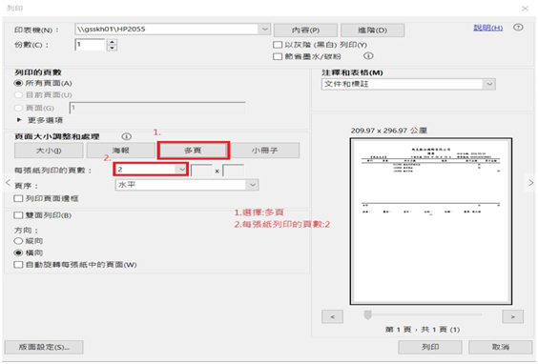
Task: Select the 多頁 multiple pages tab button
Action: (x=194, y=151)
